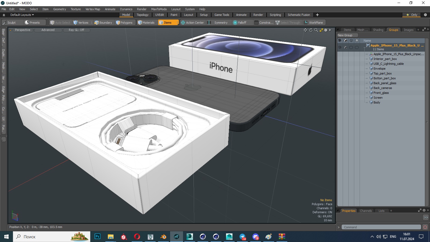The image size is (430, 242).
Task: Add a new layout tab with plus
Action: [x=317, y=15]
